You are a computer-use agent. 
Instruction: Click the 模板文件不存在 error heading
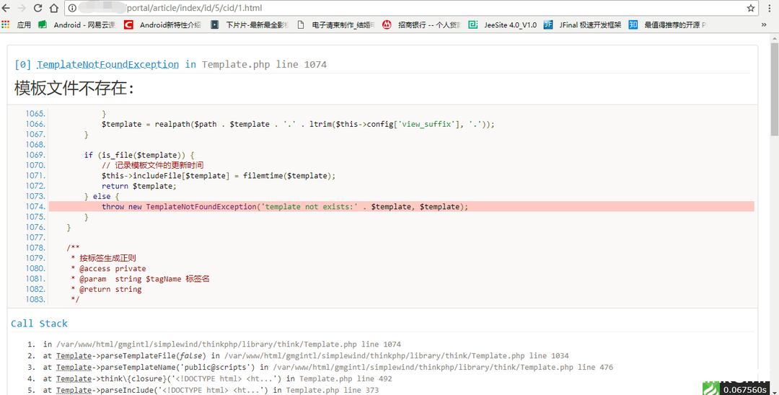coord(74,89)
